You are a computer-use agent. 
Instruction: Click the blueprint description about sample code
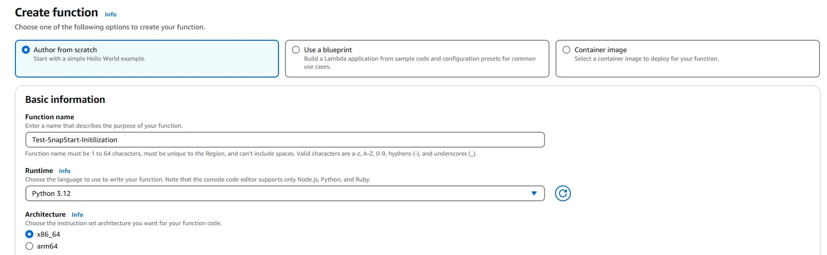point(419,59)
